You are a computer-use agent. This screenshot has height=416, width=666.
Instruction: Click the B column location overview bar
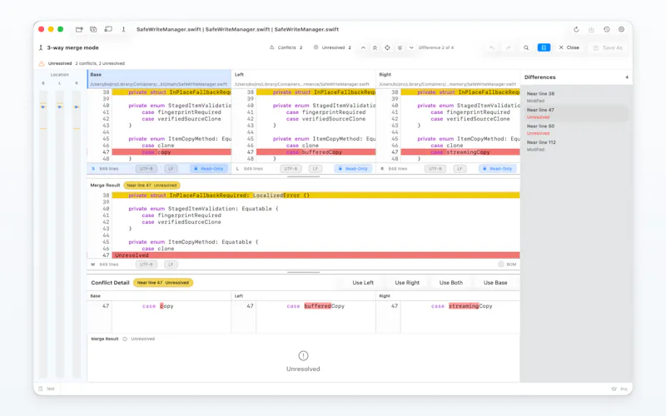[43, 234]
